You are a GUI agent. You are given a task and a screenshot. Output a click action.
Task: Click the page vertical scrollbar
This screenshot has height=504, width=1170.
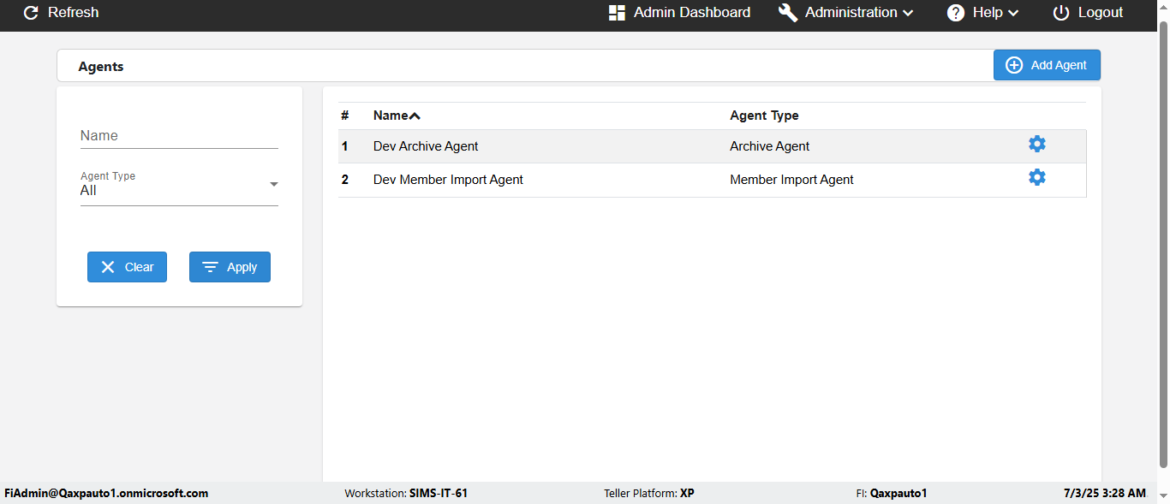[x=1163, y=248]
